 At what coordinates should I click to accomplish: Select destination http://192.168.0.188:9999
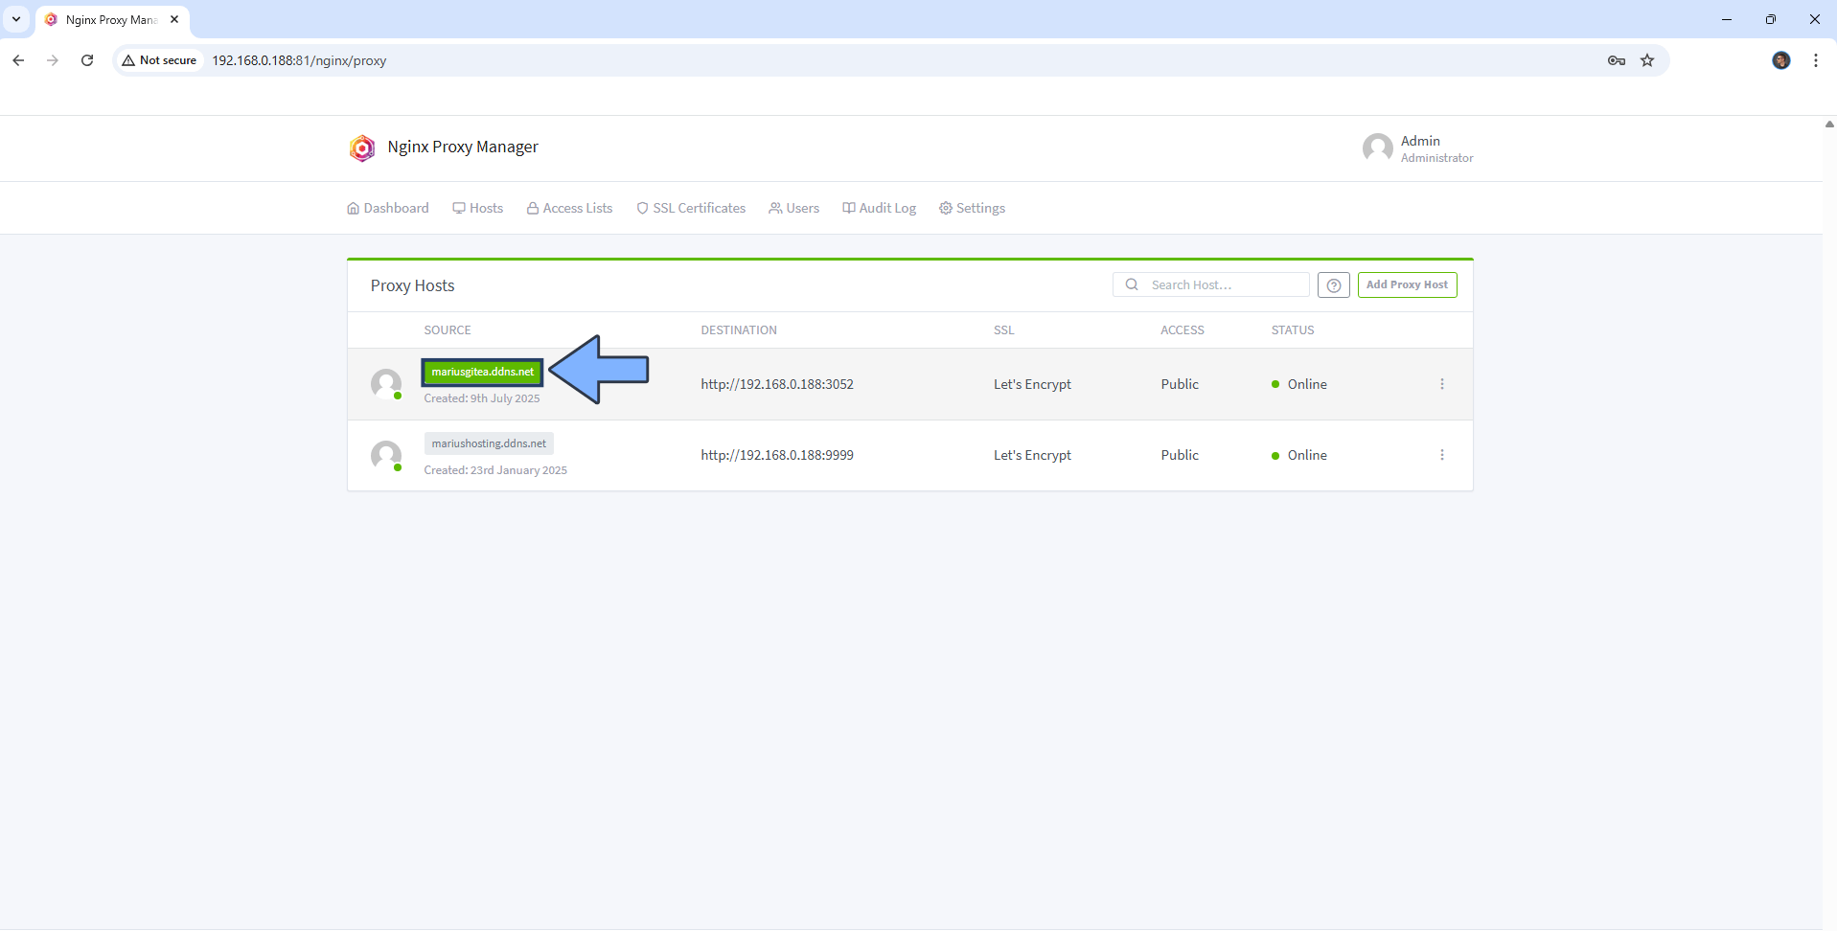(x=777, y=455)
